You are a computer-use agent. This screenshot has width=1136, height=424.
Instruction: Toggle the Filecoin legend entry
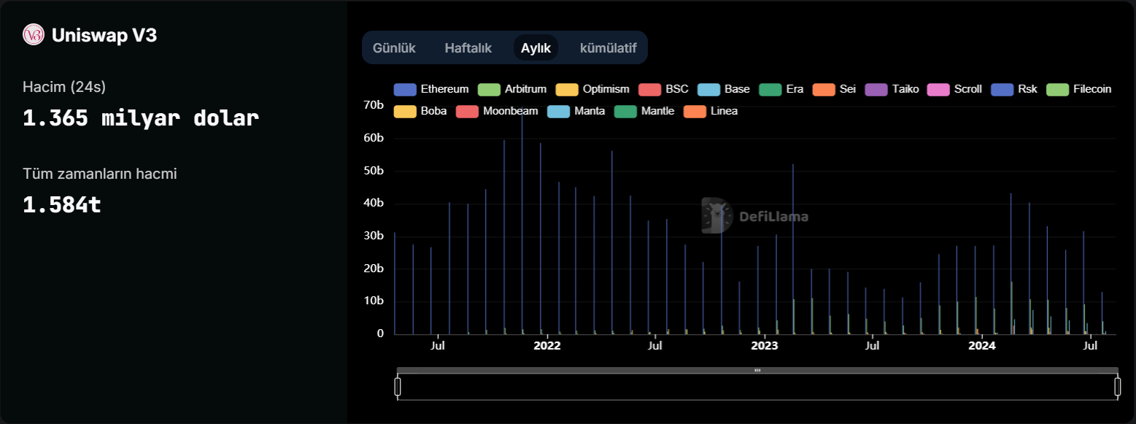click(1078, 89)
